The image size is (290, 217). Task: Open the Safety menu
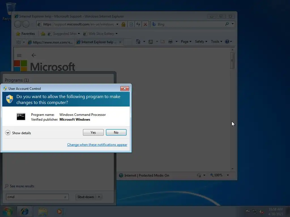(x=201, y=42)
